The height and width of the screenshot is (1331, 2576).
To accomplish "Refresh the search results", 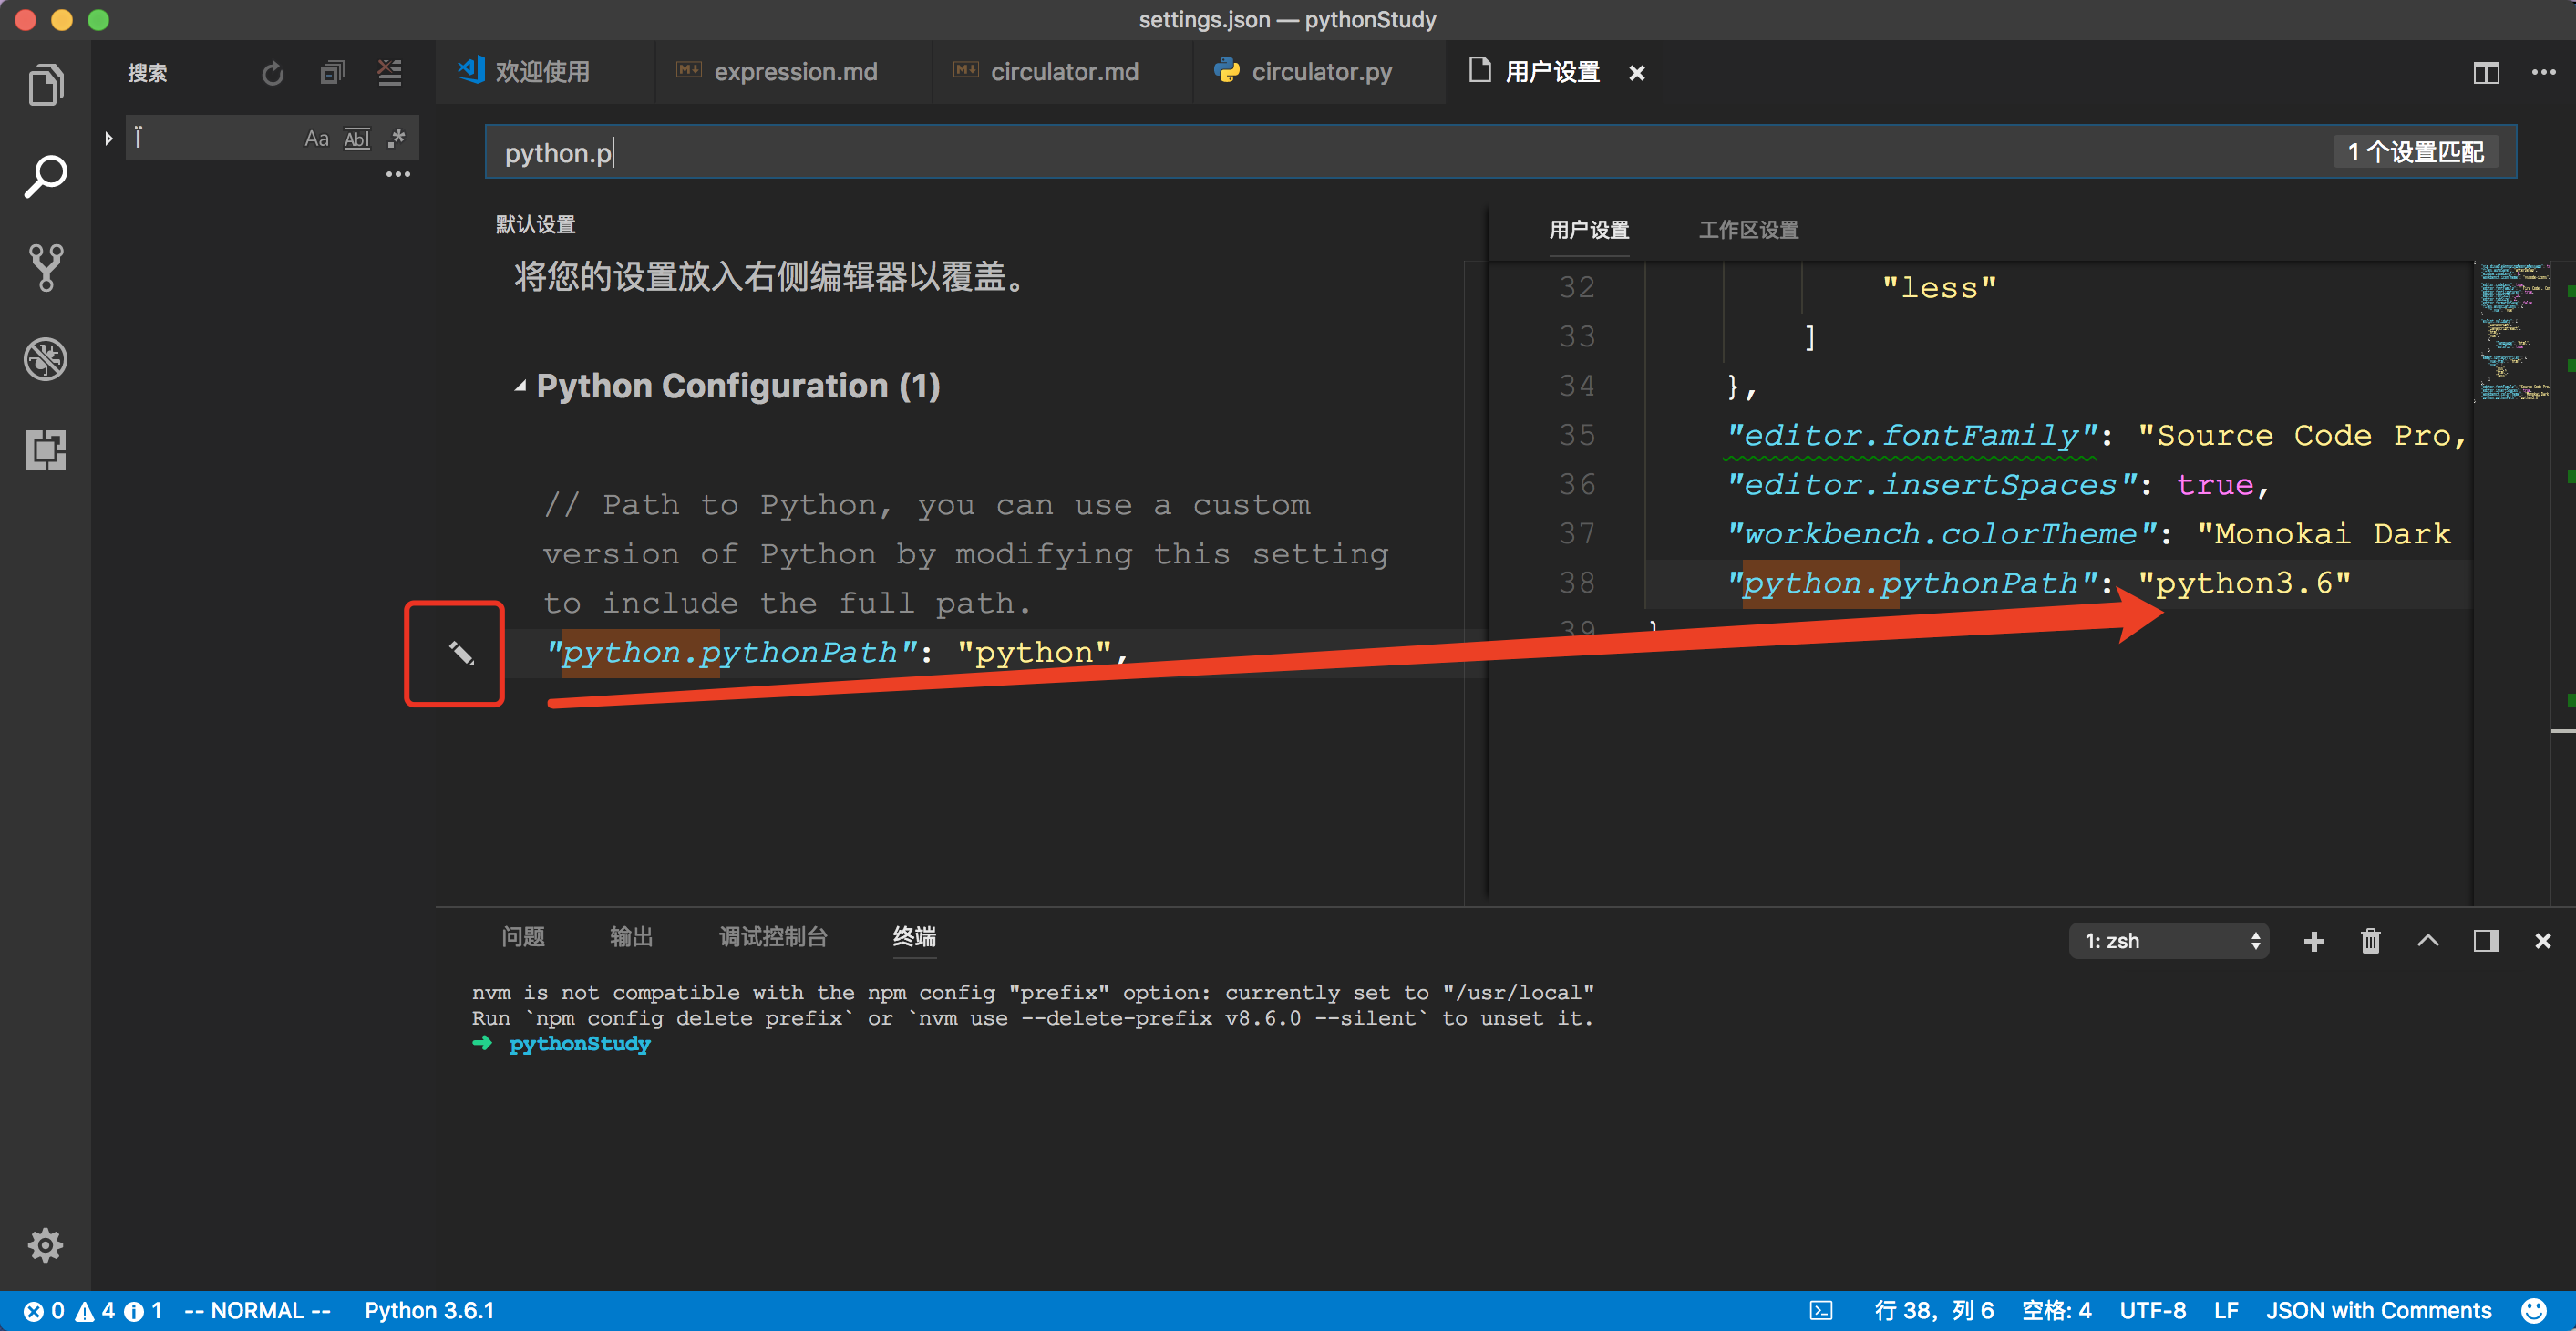I will click(271, 72).
